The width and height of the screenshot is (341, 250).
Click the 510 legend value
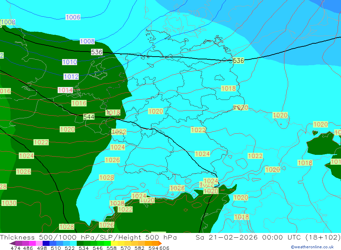click(56, 248)
